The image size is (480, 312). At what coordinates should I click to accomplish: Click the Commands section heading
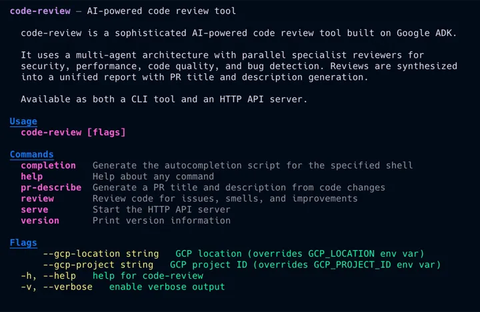click(x=31, y=154)
